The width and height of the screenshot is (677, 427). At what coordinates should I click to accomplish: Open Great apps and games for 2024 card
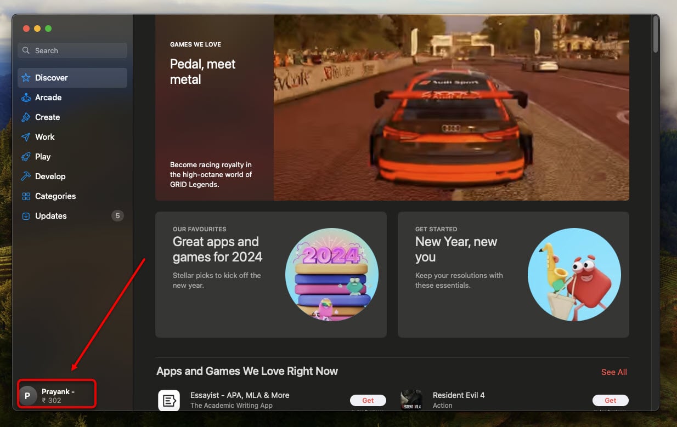tap(271, 275)
